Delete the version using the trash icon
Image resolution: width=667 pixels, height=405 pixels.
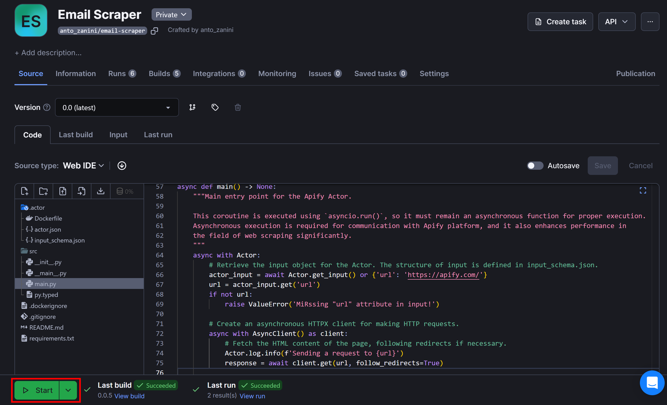[237, 107]
